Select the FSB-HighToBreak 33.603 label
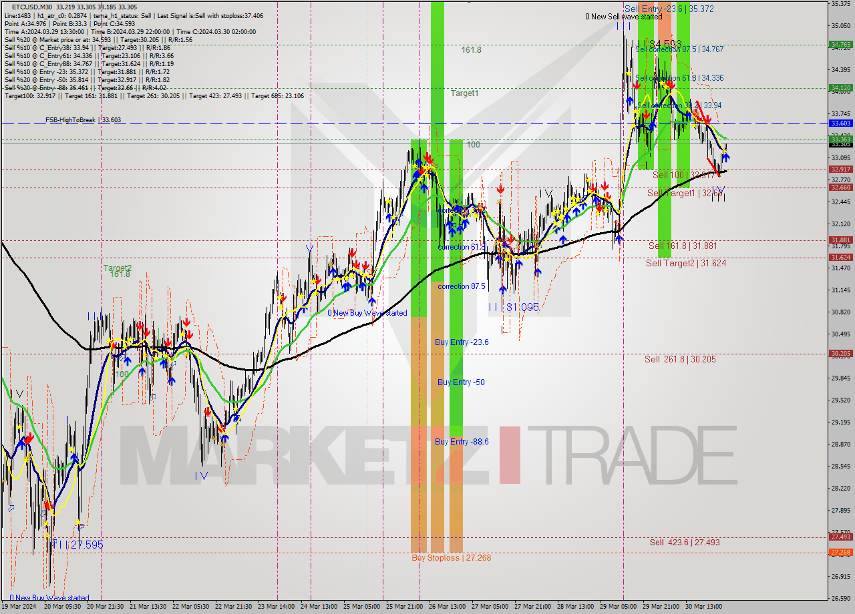 tap(83, 120)
